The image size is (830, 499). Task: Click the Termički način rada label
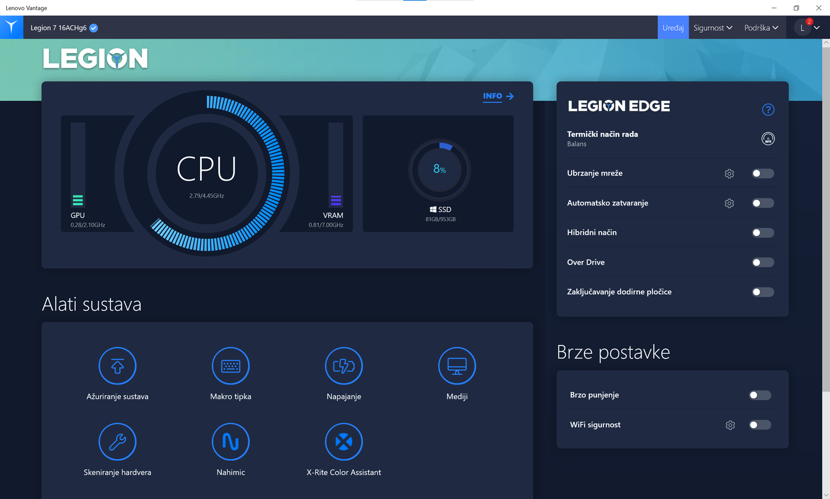[602, 134]
